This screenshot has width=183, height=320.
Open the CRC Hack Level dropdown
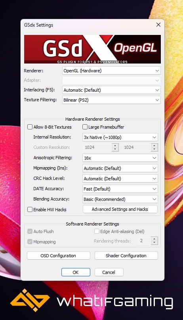[x=120, y=179]
